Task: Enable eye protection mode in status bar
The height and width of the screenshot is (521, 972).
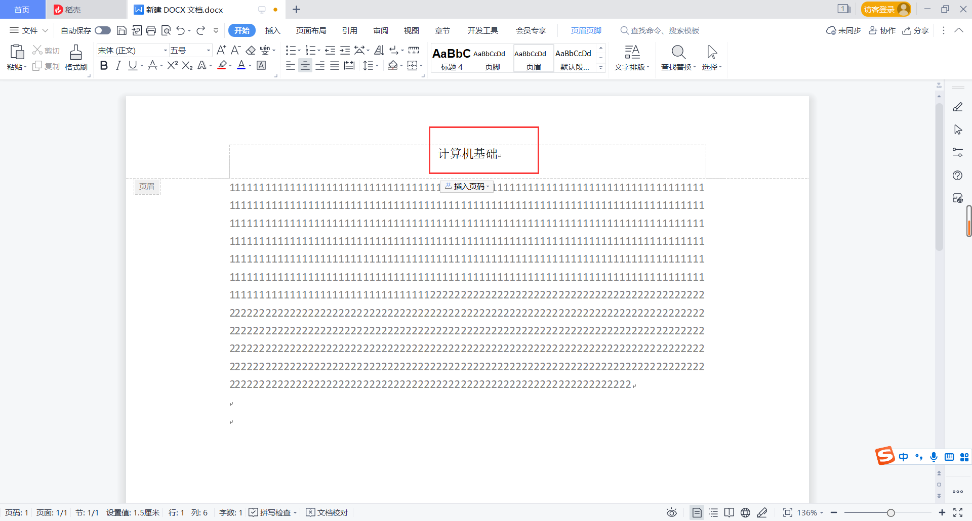Action: point(672,512)
